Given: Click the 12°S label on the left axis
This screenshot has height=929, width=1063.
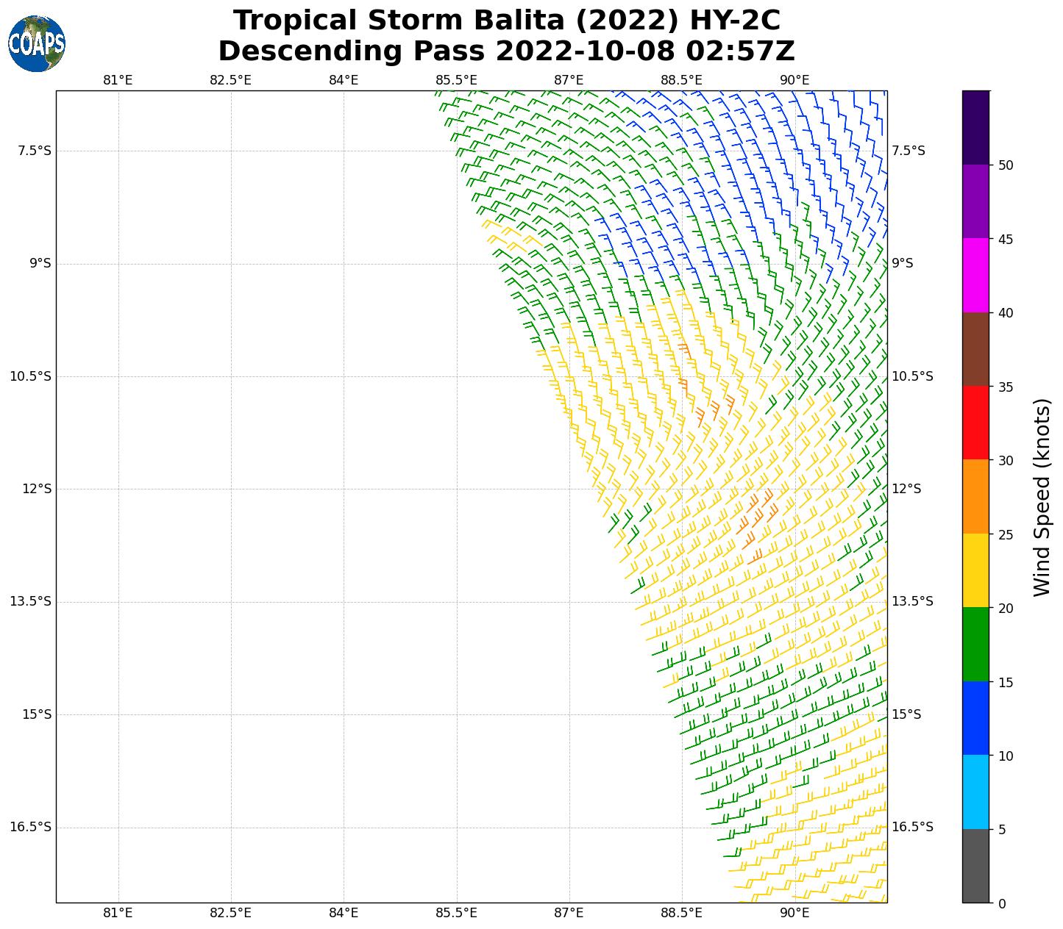Looking at the screenshot, I should pos(40,489).
